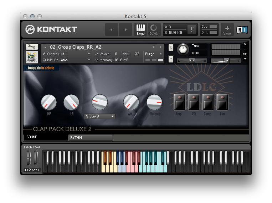Click the LP filter knob
Viewport: 272px width, 203px height.
(71, 102)
